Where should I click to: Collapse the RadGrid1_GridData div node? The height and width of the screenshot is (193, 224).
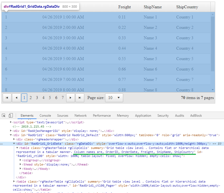point(14,144)
